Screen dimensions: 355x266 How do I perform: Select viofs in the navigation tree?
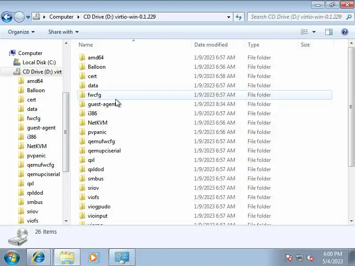pyautogui.click(x=32, y=220)
